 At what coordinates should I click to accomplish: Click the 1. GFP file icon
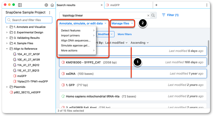(63, 85)
